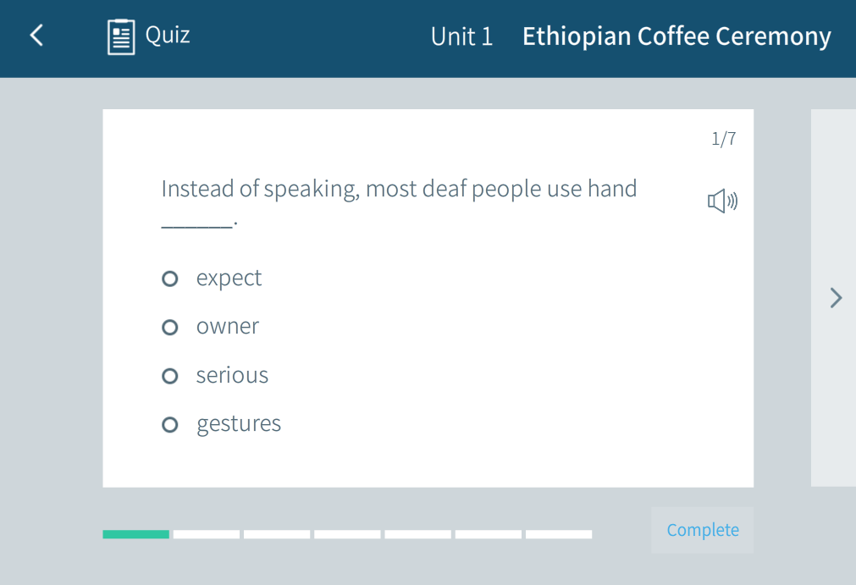Image resolution: width=856 pixels, height=585 pixels.
Task: Open the next question card preview
Action: (833, 212)
